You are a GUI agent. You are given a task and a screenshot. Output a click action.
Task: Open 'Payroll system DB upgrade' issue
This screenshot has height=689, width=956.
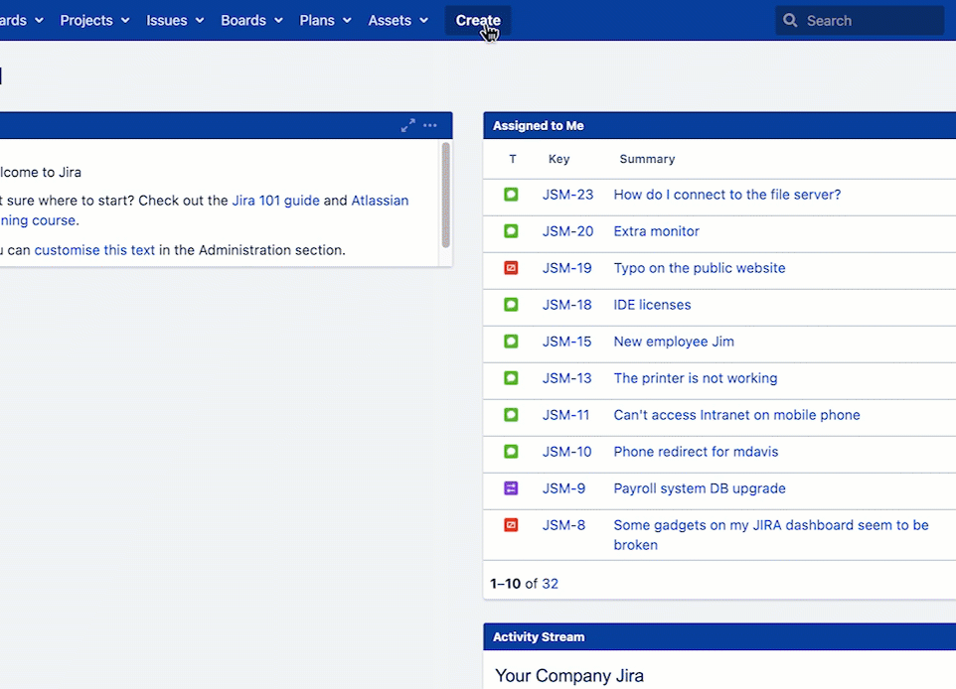(x=700, y=488)
